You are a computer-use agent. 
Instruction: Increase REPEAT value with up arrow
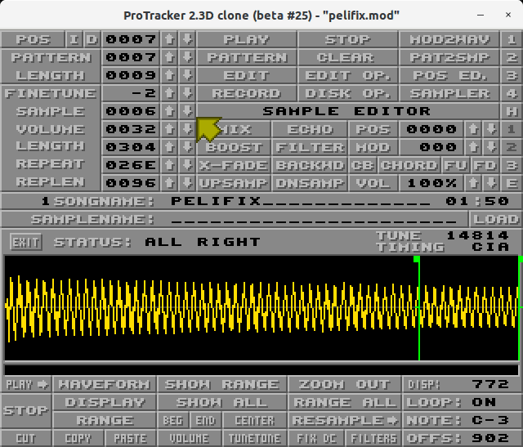169,165
